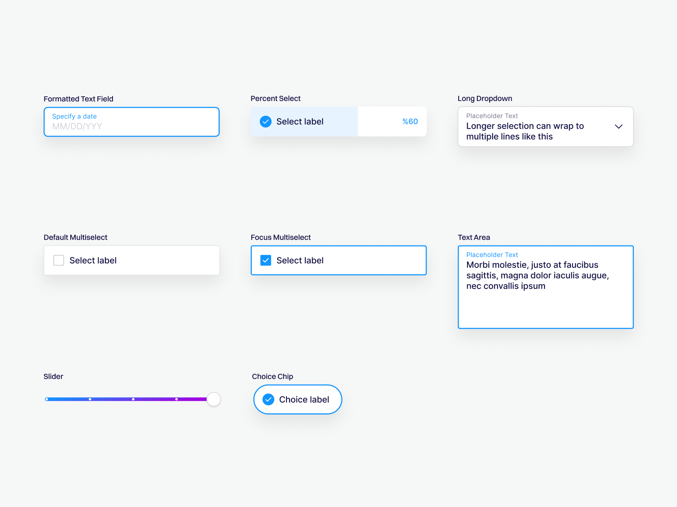Click the chevron icon on the Long Dropdown

tap(618, 126)
